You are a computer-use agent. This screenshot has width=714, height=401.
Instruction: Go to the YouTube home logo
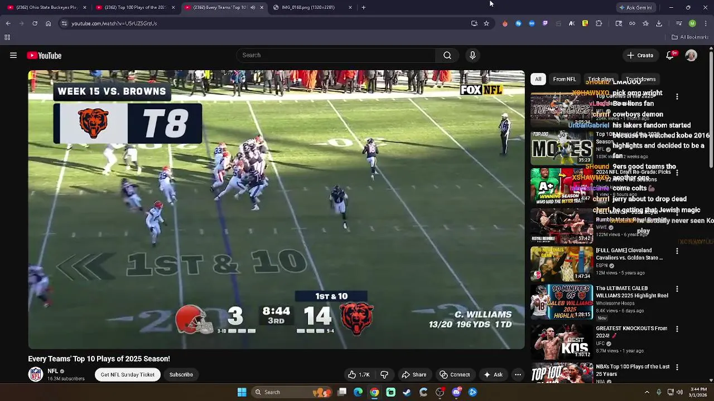click(x=44, y=55)
